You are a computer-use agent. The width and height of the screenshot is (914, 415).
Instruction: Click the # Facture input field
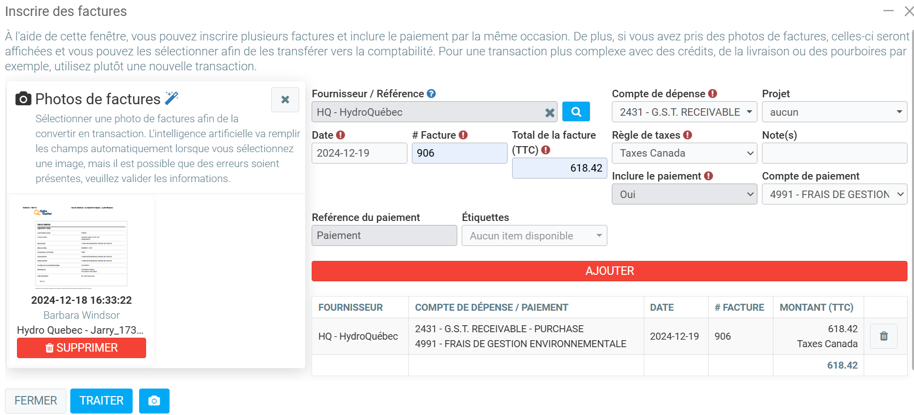pos(459,153)
